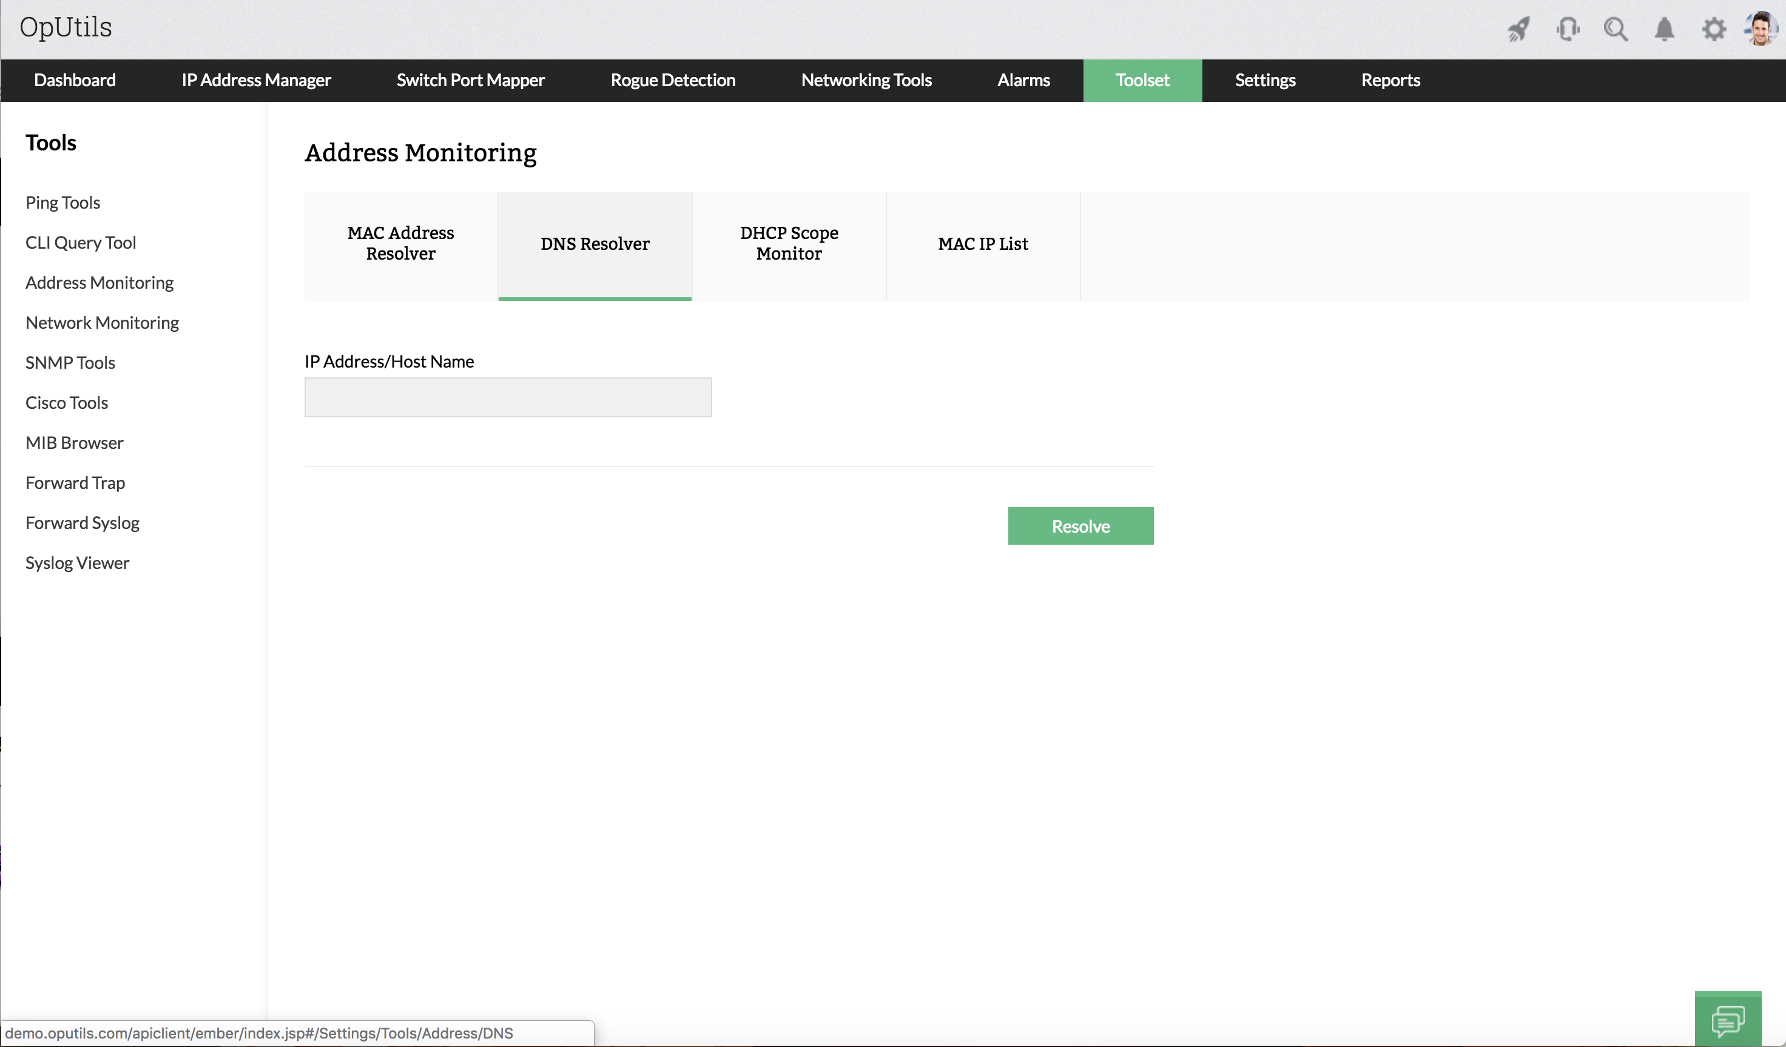The image size is (1786, 1047).
Task: Open the bell notifications icon
Action: pos(1664,30)
